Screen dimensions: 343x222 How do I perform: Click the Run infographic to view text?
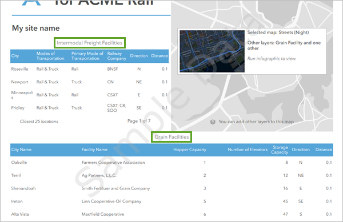(272, 59)
